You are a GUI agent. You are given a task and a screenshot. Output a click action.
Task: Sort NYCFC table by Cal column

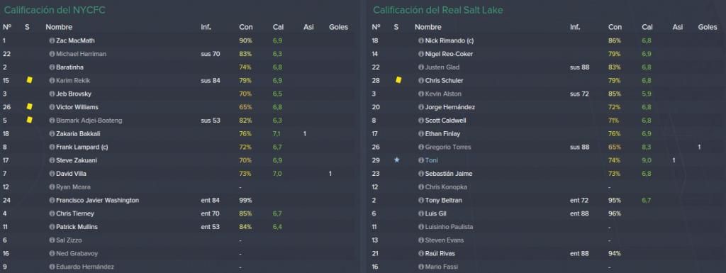(x=277, y=27)
